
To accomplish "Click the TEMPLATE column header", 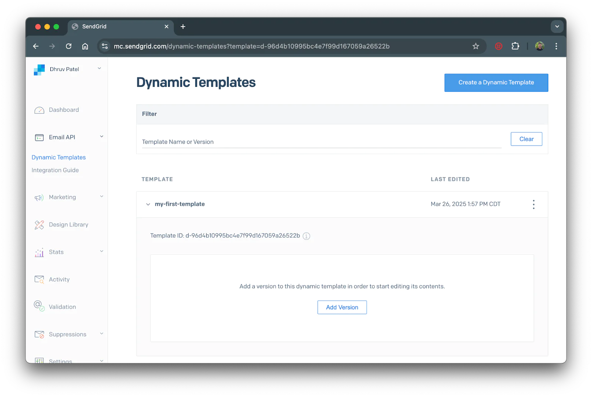I will click(157, 179).
